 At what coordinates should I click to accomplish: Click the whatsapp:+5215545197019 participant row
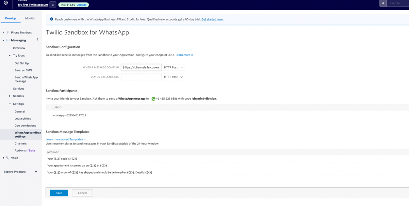pyautogui.click(x=227, y=115)
